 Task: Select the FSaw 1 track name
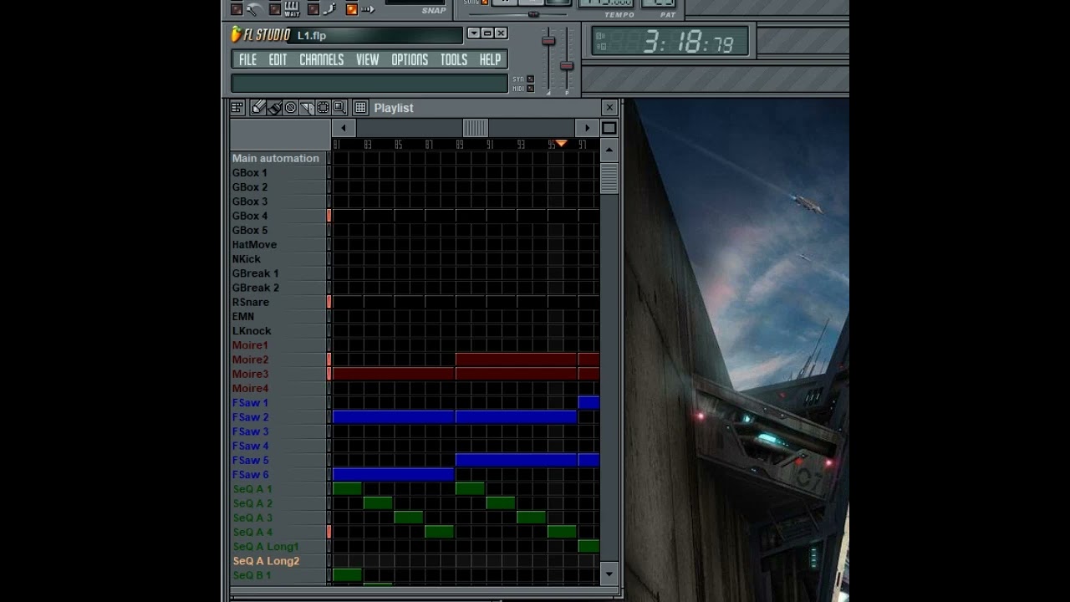pos(250,403)
